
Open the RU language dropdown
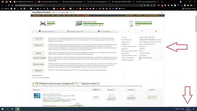point(72,12)
